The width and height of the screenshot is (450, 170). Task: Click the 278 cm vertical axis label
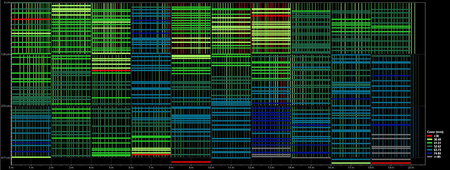(5, 106)
